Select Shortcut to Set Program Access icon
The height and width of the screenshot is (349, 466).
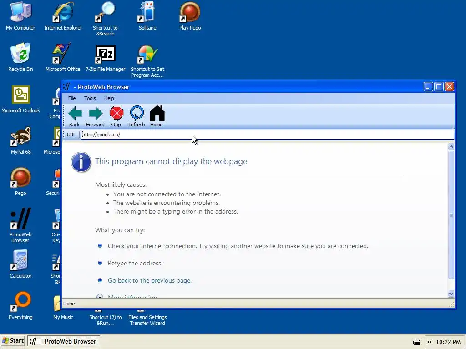147,60
